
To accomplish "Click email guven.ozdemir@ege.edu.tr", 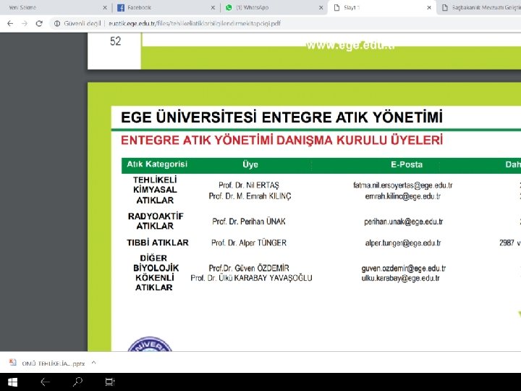I will pos(403,269).
